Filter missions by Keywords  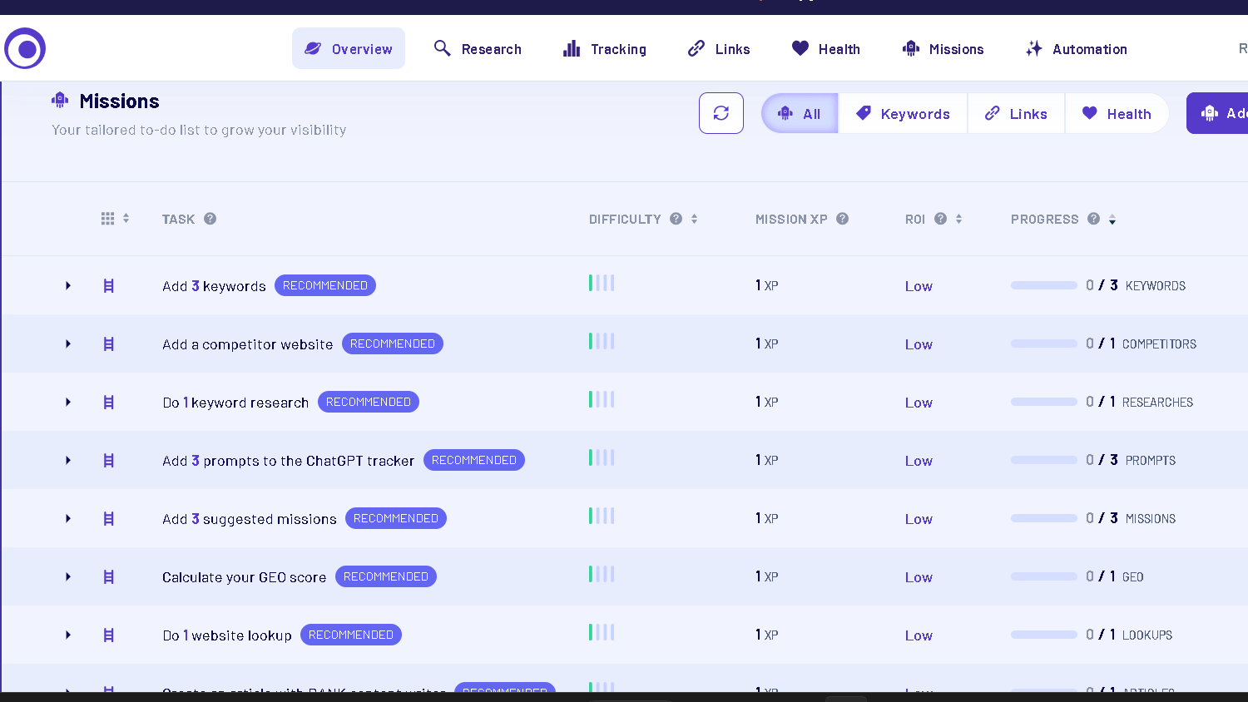903,114
